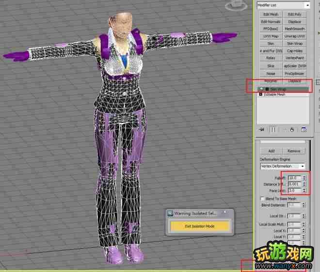The image size is (320, 272).
Task: Click the Add button
Action: coord(272,151)
